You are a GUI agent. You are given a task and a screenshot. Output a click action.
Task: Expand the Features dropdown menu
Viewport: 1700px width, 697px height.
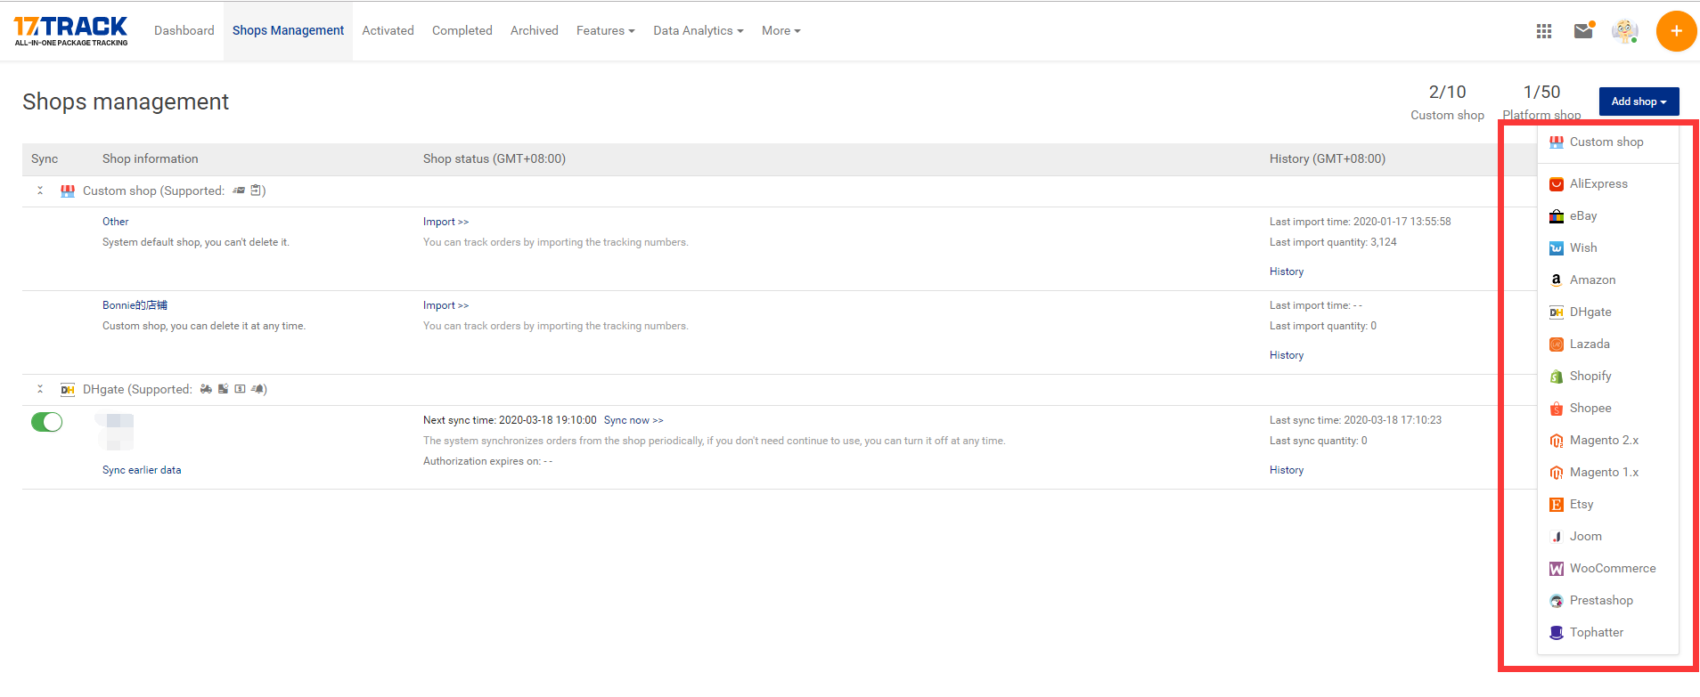pos(605,30)
